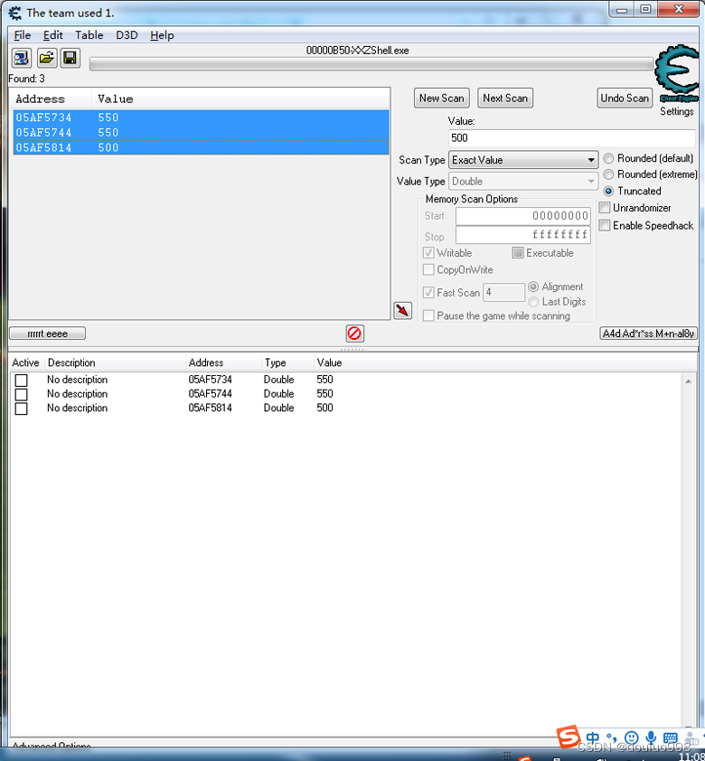The width and height of the screenshot is (705, 761).
Task: Click the Cheat Engine title bar icon
Action: (x=15, y=13)
